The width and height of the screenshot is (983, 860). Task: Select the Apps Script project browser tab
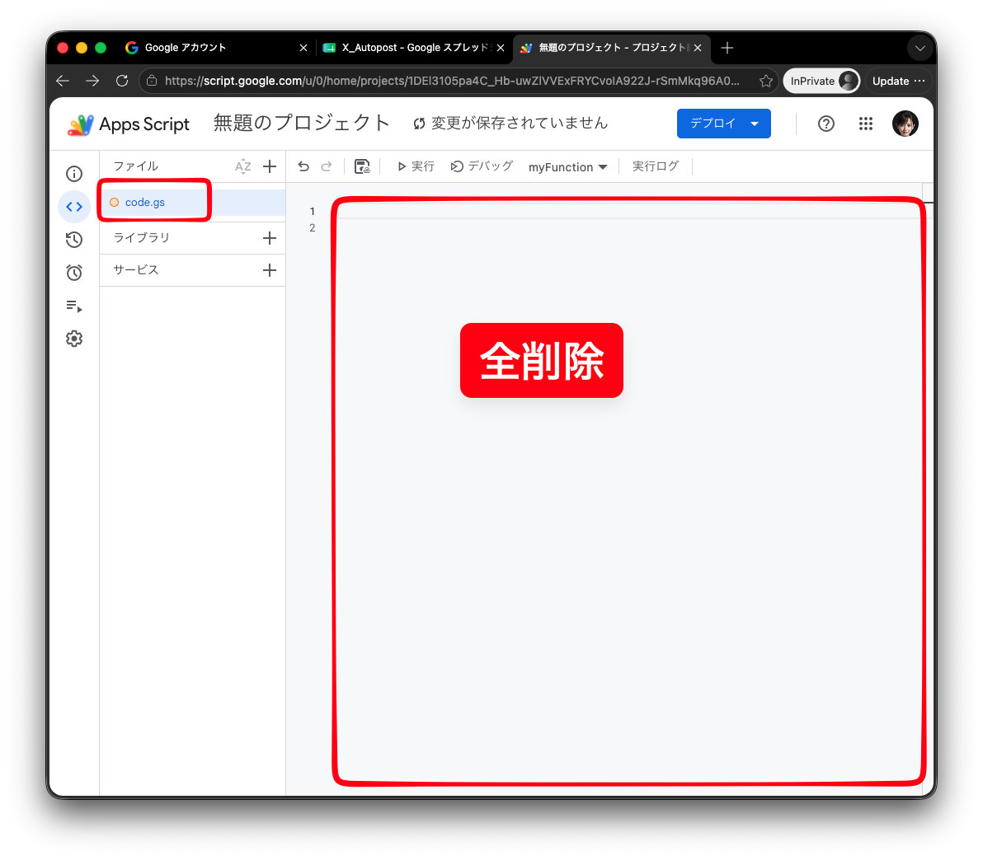point(611,48)
